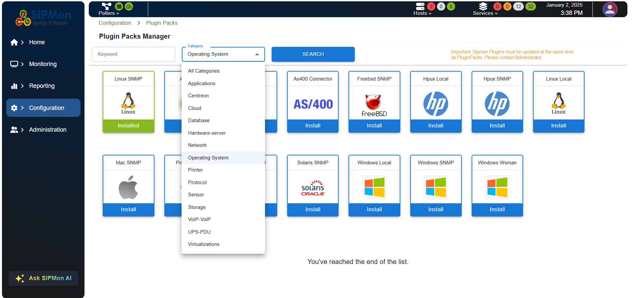Click the green poller list status icon
This screenshot has height=298, width=633.
click(119, 6)
